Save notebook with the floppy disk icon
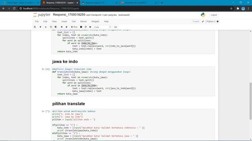The width and height of the screenshot is (252, 141). [x=35, y=27]
